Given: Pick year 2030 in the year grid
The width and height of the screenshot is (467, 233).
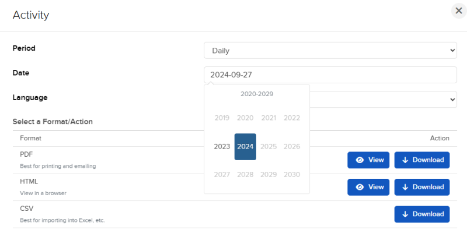Looking at the screenshot, I should 292,174.
